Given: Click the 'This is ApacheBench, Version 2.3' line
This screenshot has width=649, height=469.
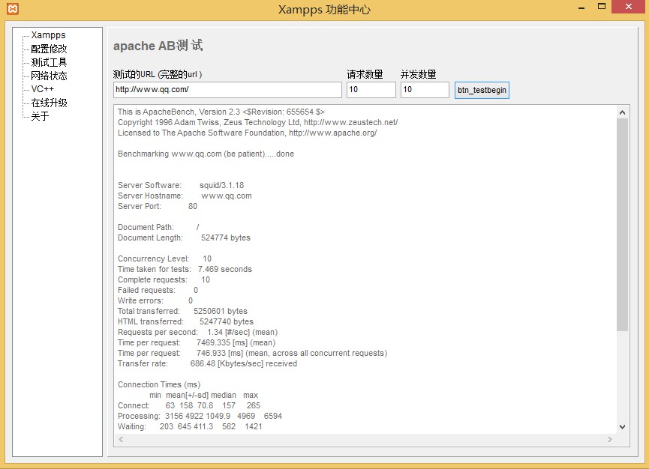Looking at the screenshot, I should tap(221, 112).
